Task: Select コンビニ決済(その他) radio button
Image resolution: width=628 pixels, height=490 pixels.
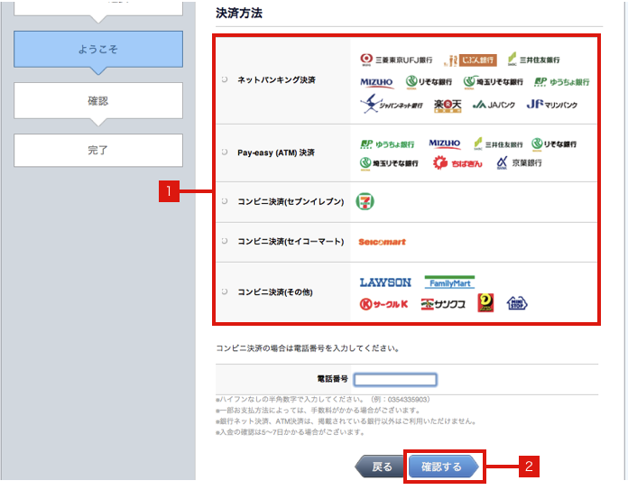Action: click(x=225, y=292)
